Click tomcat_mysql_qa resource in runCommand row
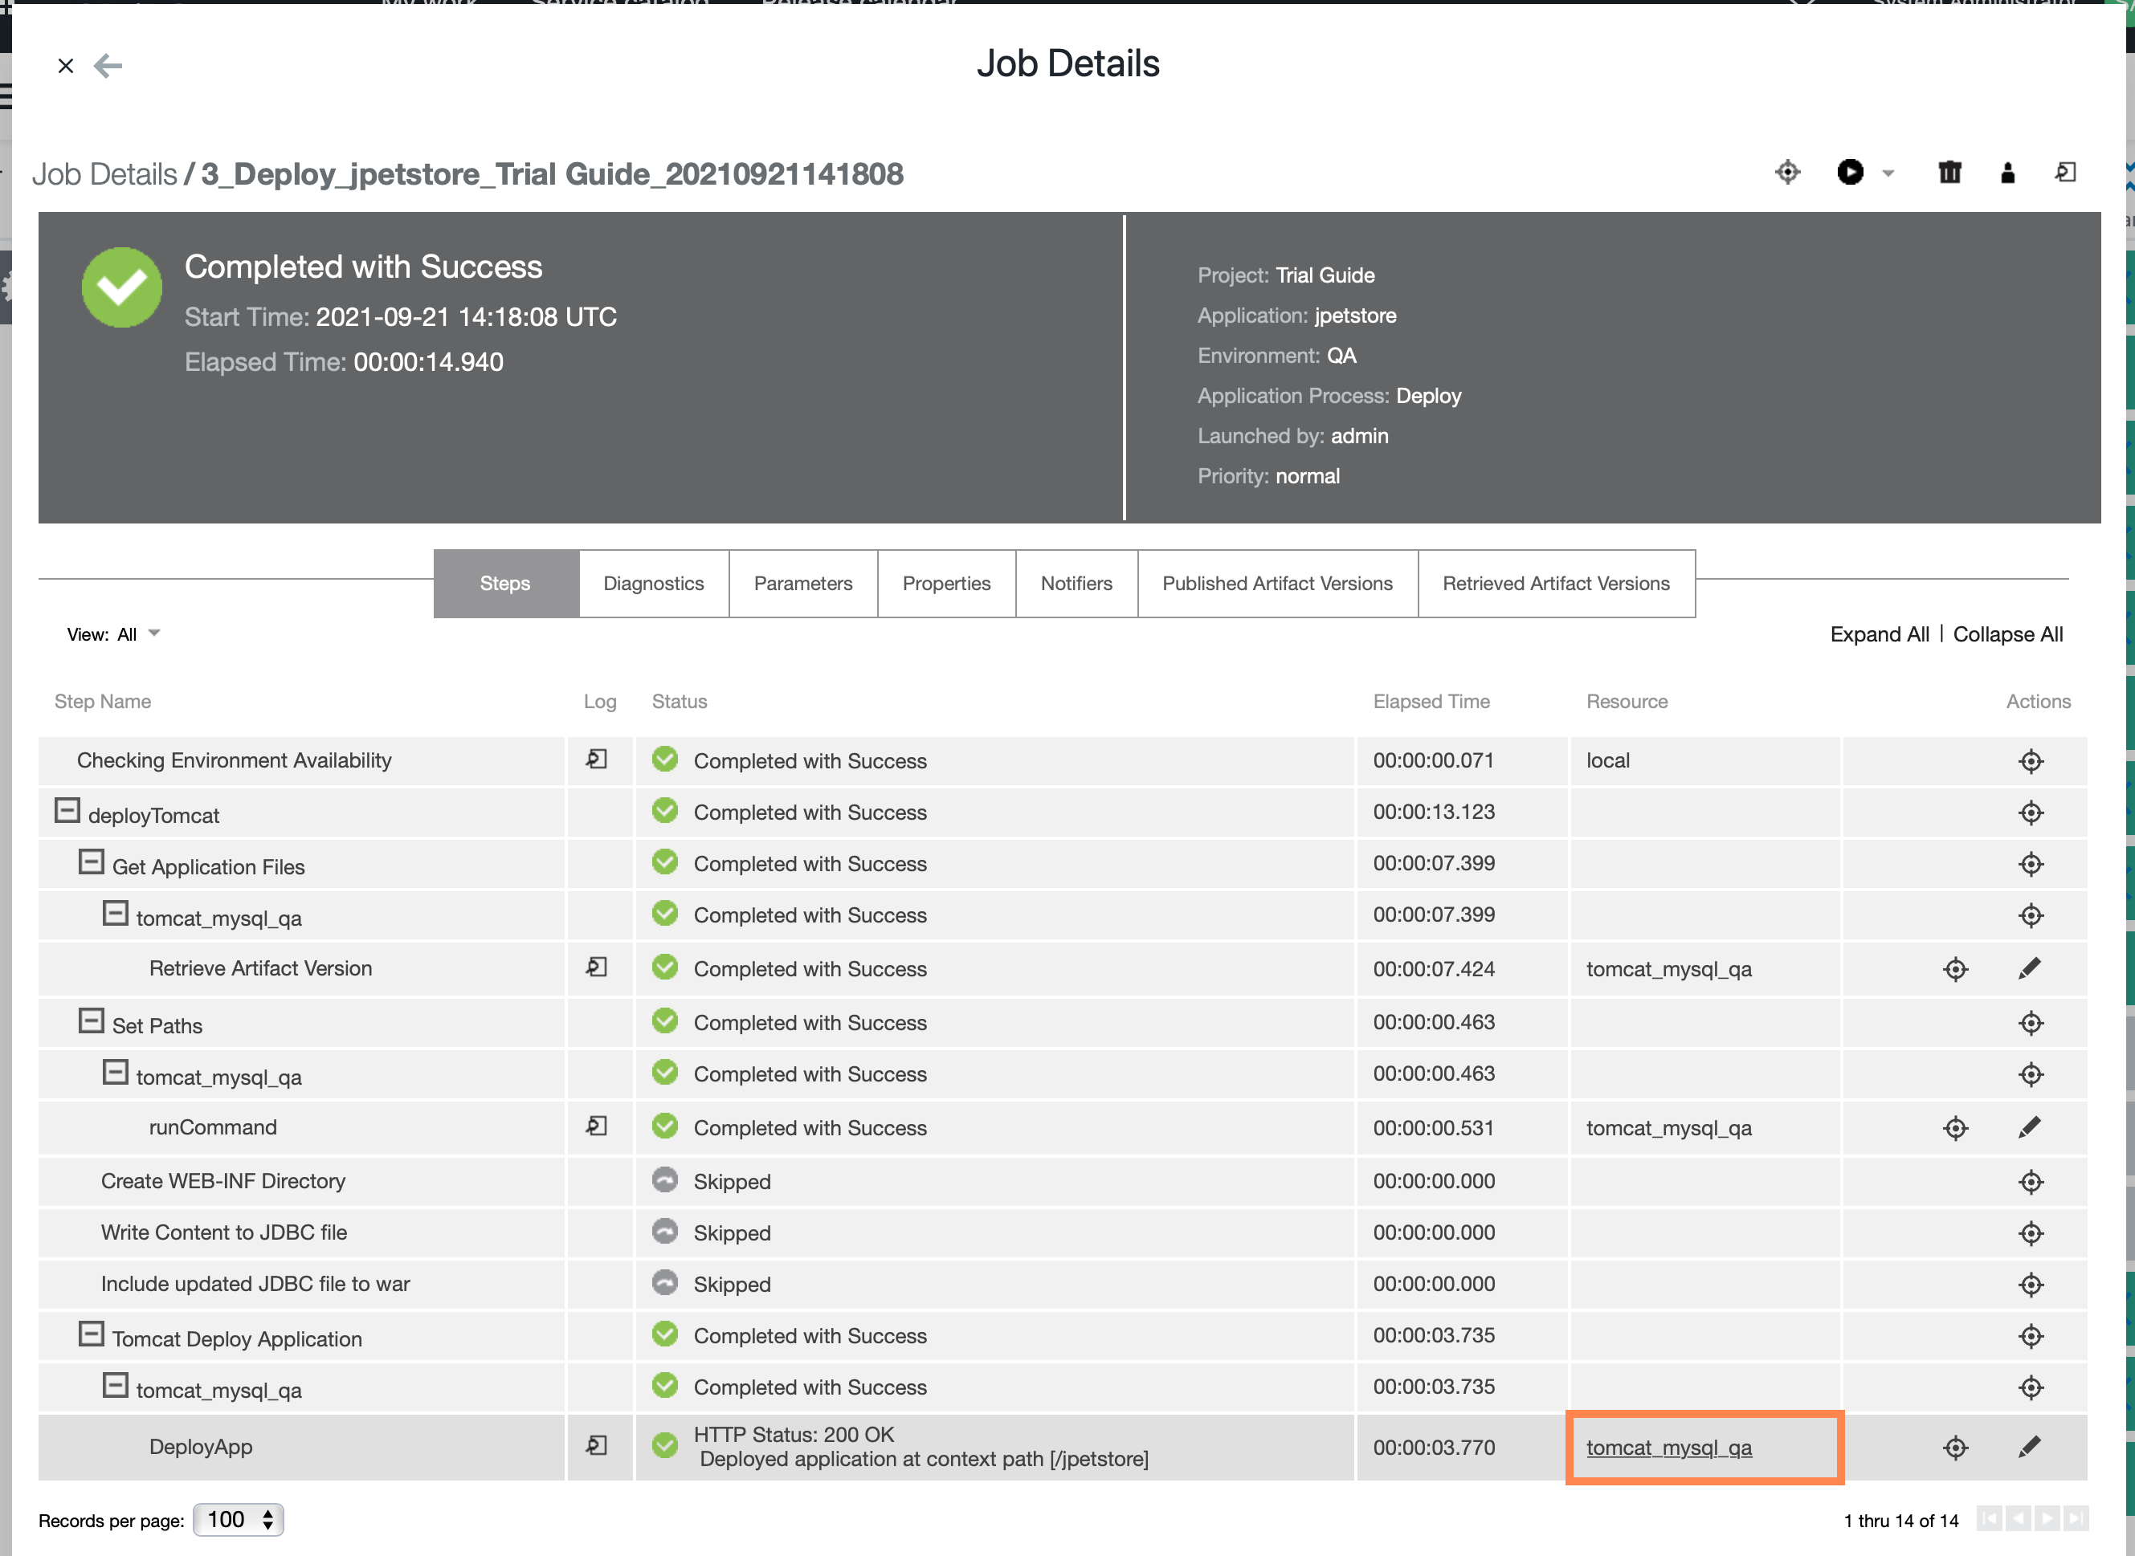Image resolution: width=2135 pixels, height=1556 pixels. [x=1668, y=1128]
